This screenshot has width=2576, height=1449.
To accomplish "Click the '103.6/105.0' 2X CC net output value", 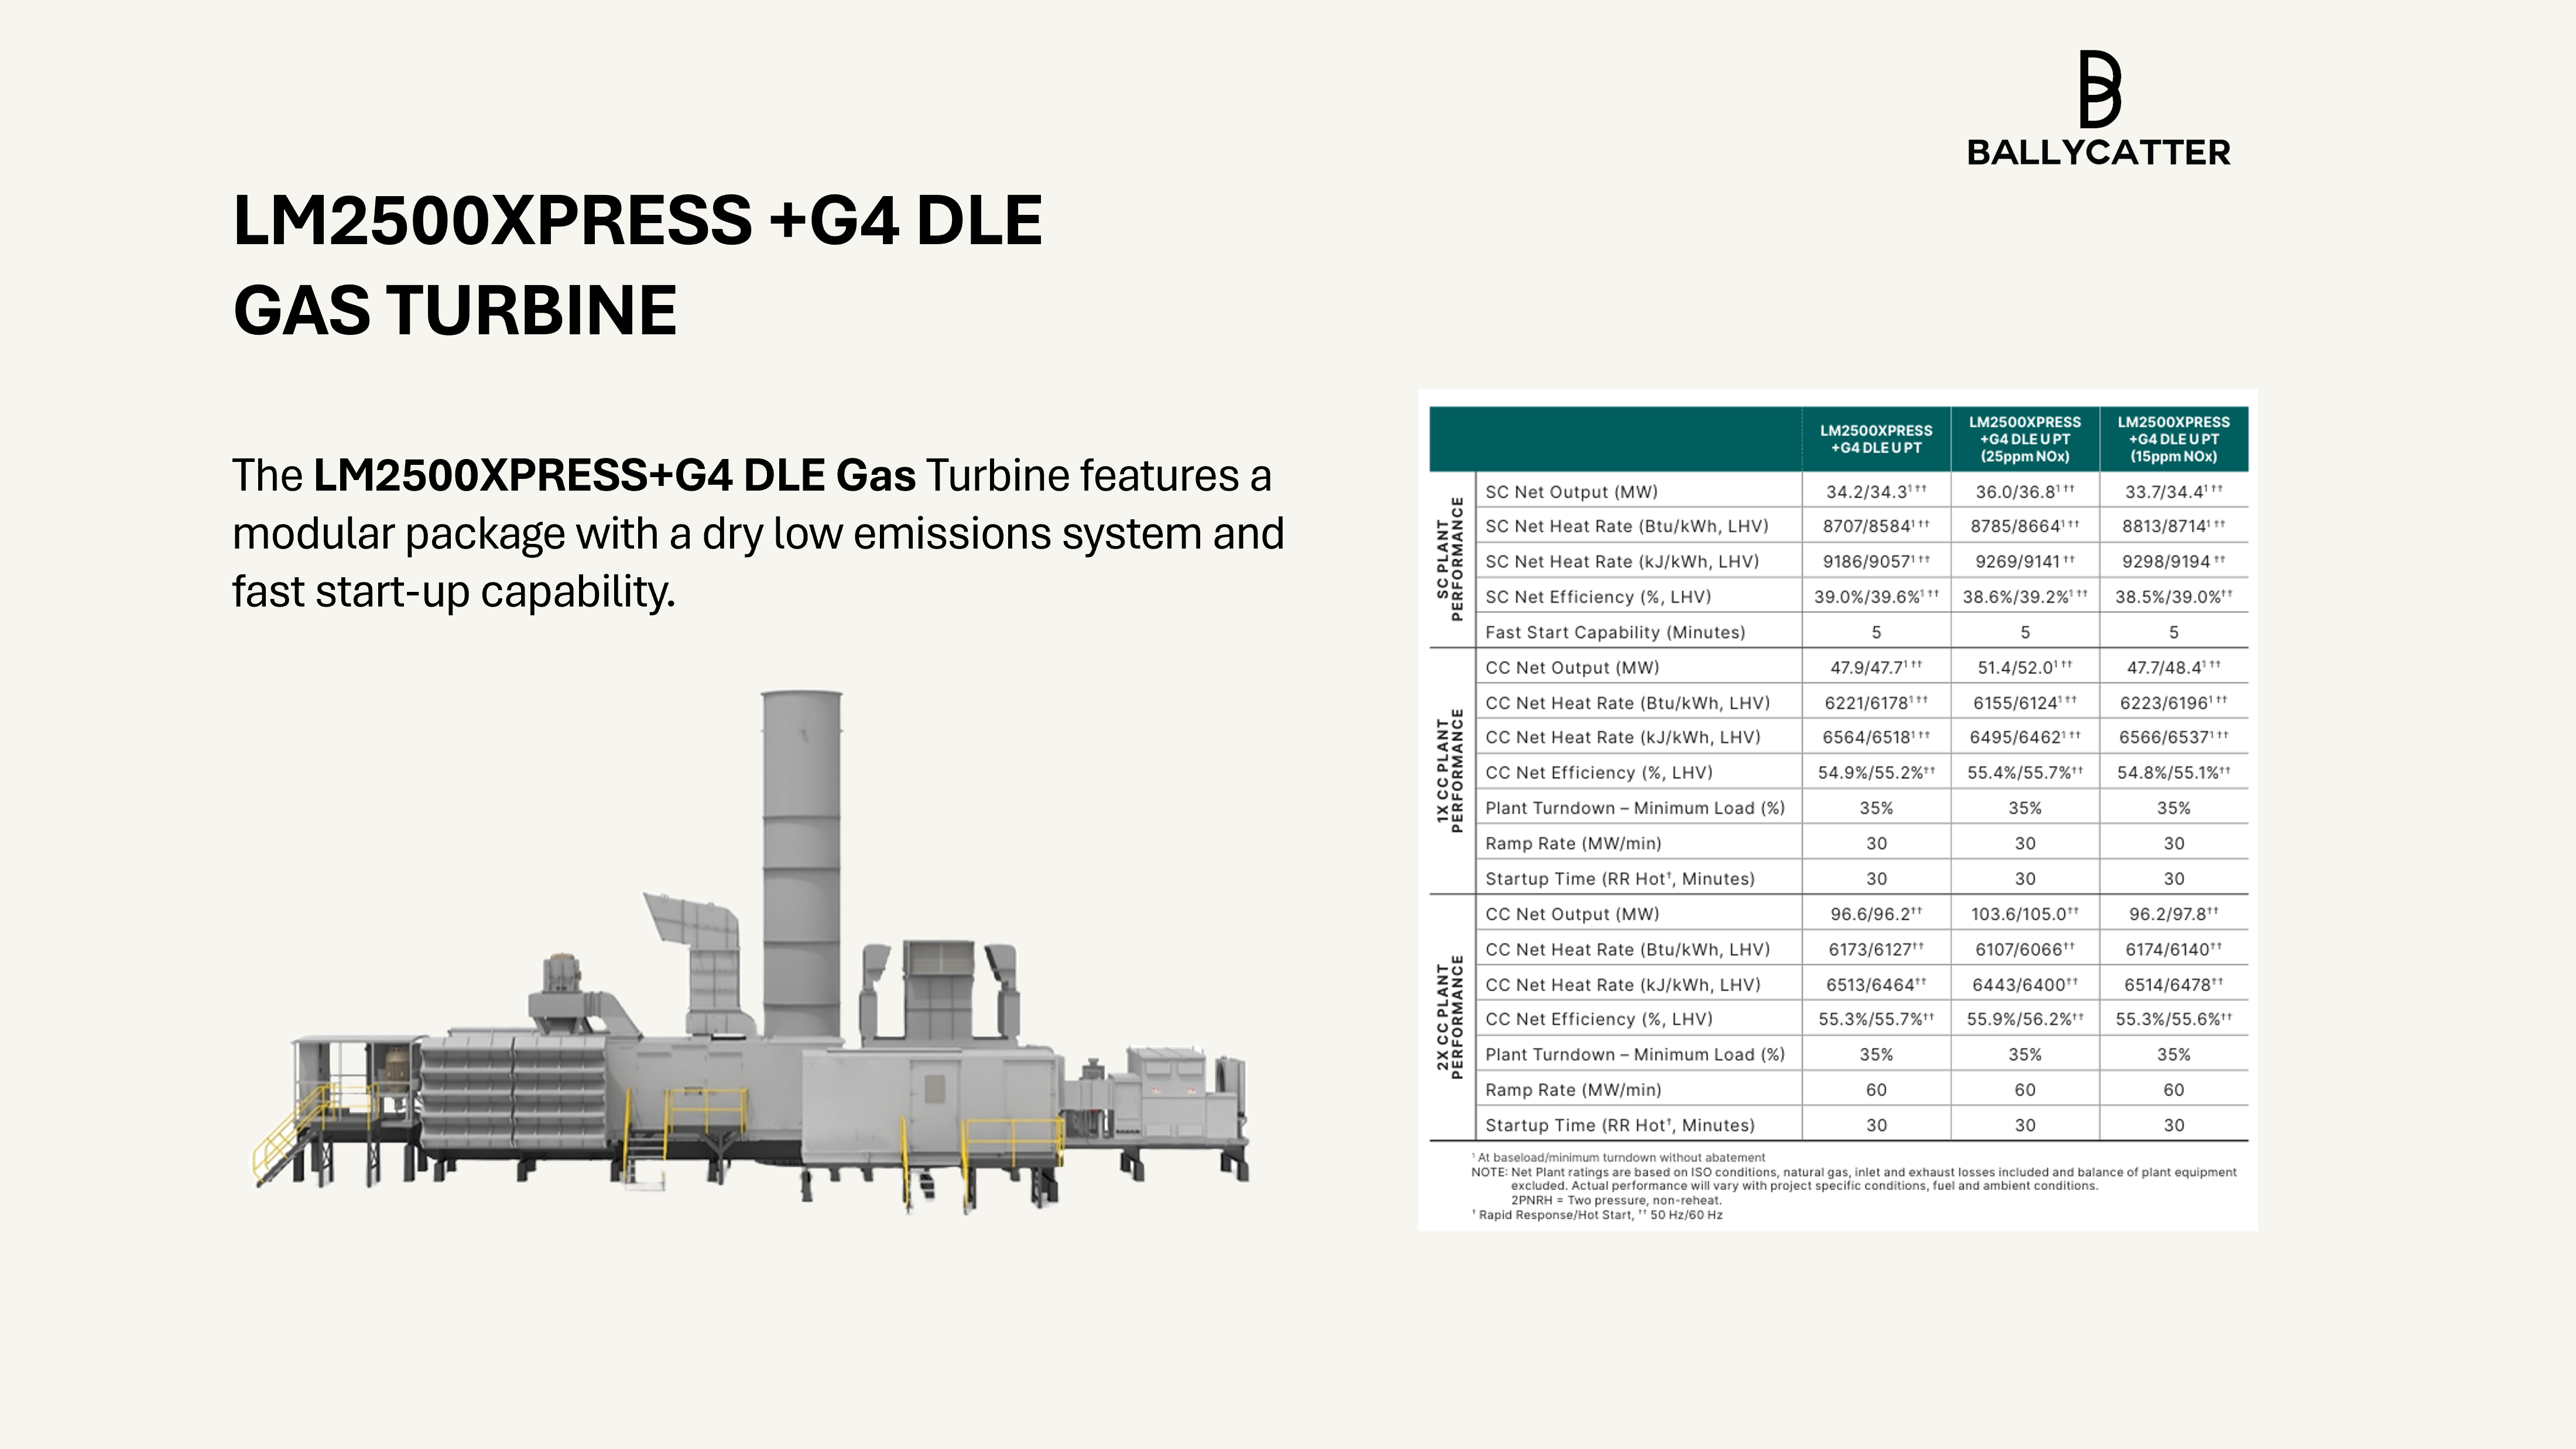I will 2025,914.
